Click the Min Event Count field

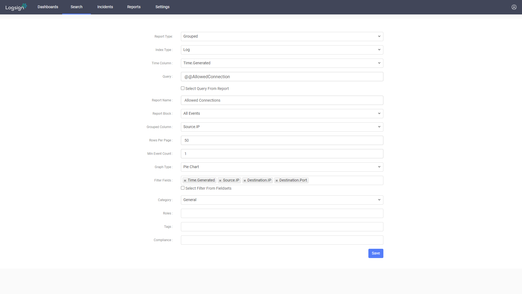(x=282, y=154)
